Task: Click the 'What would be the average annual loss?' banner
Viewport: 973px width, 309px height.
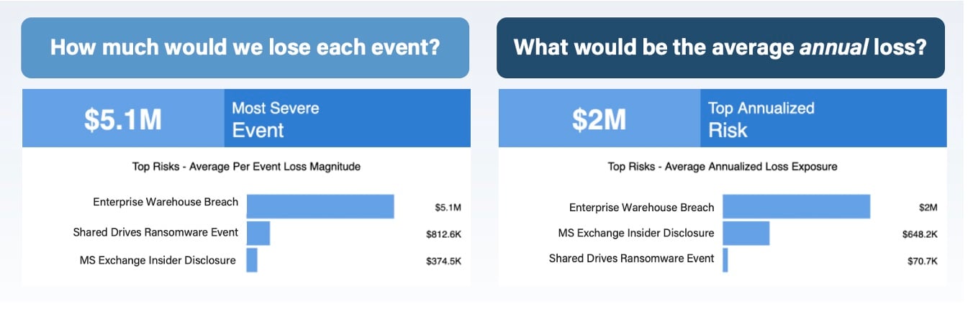Action: [720, 48]
